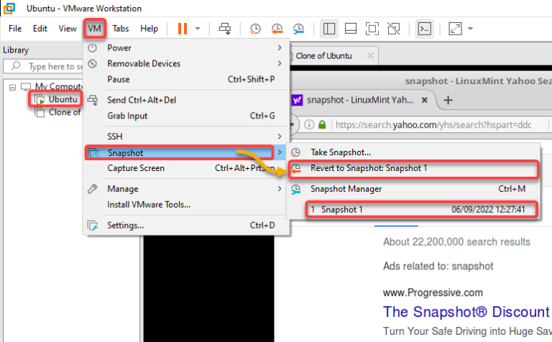
Task: Click Take Snapshot... menu entry
Action: point(341,152)
